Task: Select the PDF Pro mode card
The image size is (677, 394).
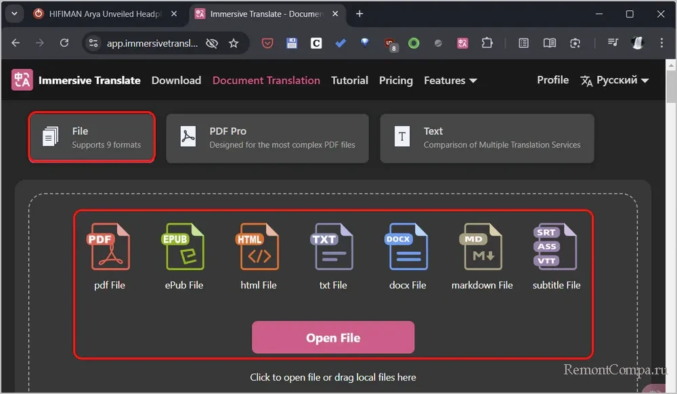Action: [x=267, y=138]
